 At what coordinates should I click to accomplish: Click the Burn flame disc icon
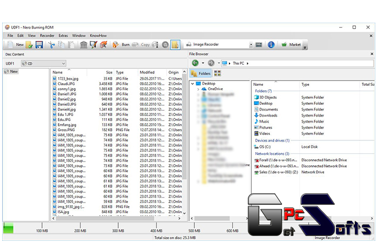click(116, 45)
